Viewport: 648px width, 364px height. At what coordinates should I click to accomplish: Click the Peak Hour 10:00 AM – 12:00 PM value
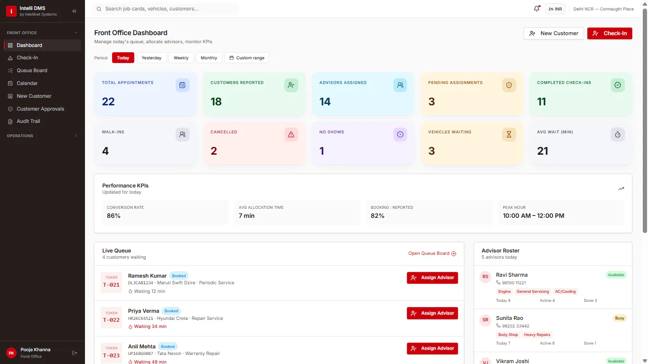coord(534,216)
